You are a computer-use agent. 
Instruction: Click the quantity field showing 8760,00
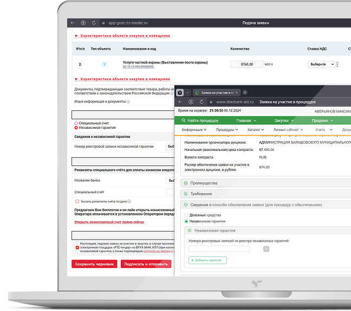pos(246,64)
